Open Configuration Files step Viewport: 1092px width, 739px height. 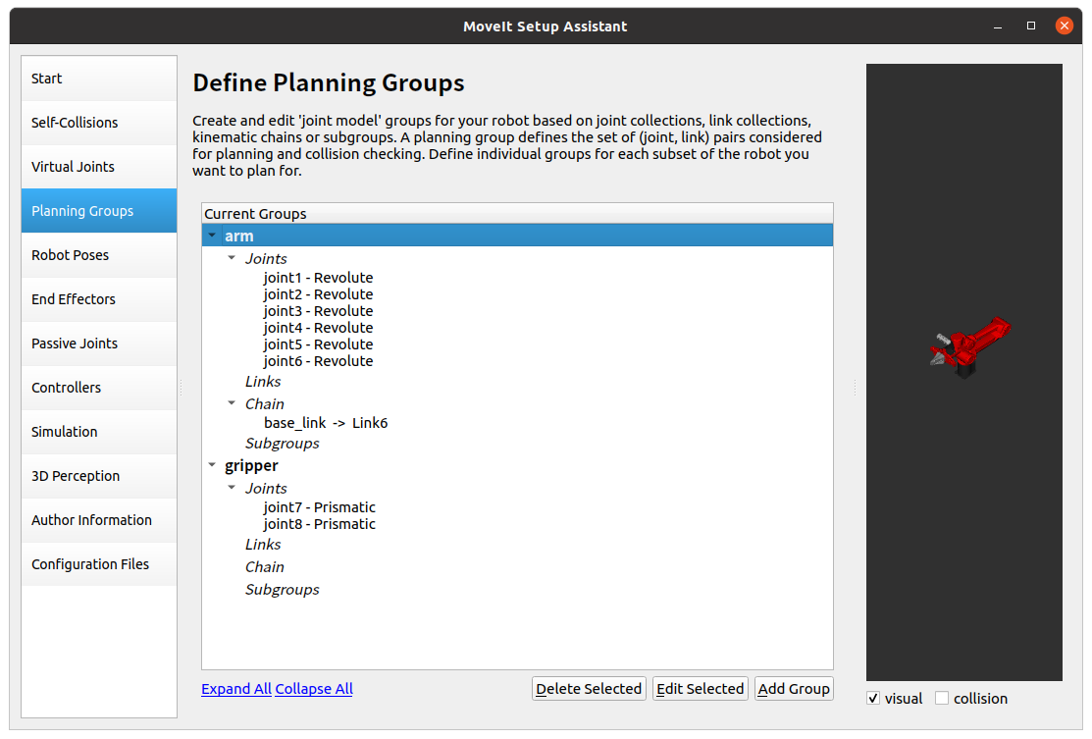click(99, 564)
